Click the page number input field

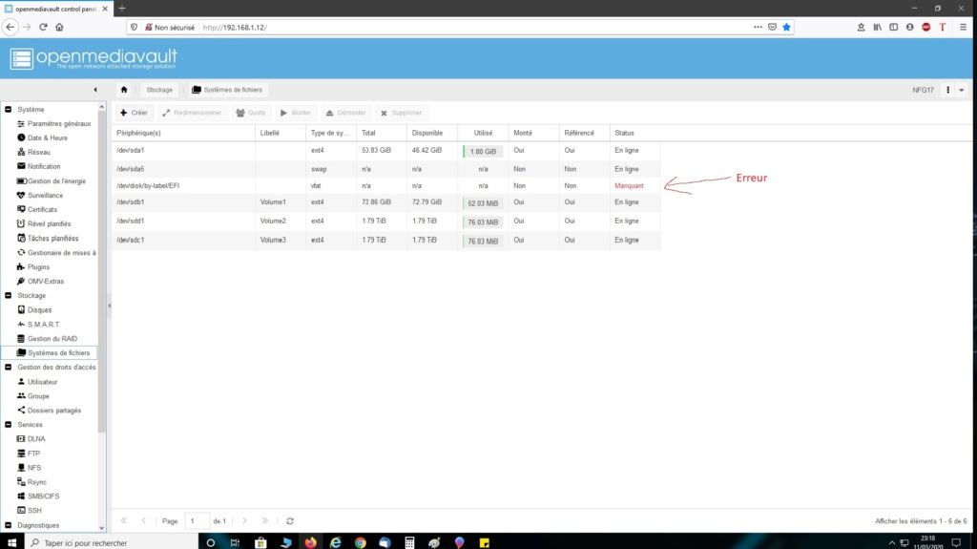pos(197,521)
